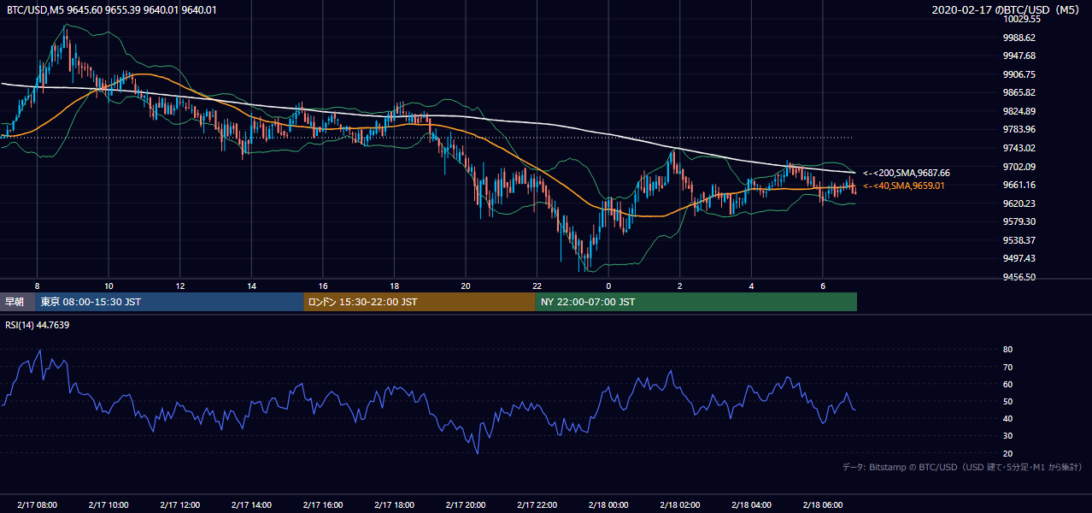Click price axis label 9865.82
1092x513 pixels.
(x=1019, y=92)
